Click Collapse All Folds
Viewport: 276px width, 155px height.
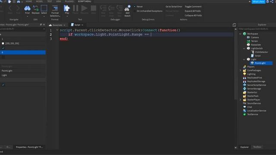[x=193, y=15]
